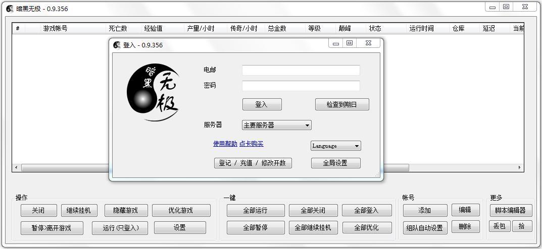Click the 电邮 email input field

(x=301, y=70)
